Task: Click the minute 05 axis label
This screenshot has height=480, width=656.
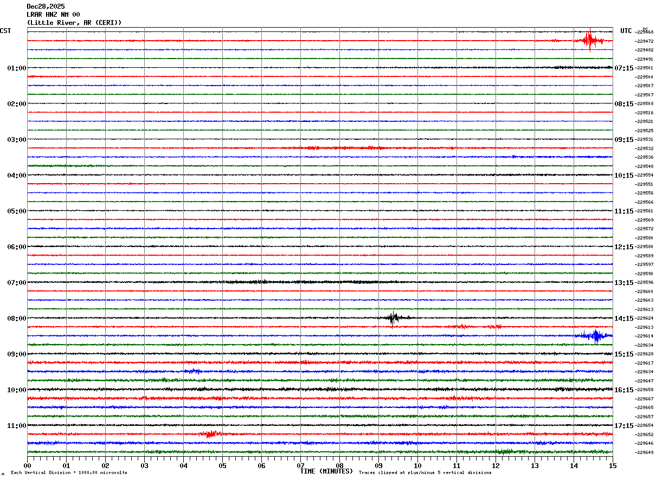Action: pos(222,465)
